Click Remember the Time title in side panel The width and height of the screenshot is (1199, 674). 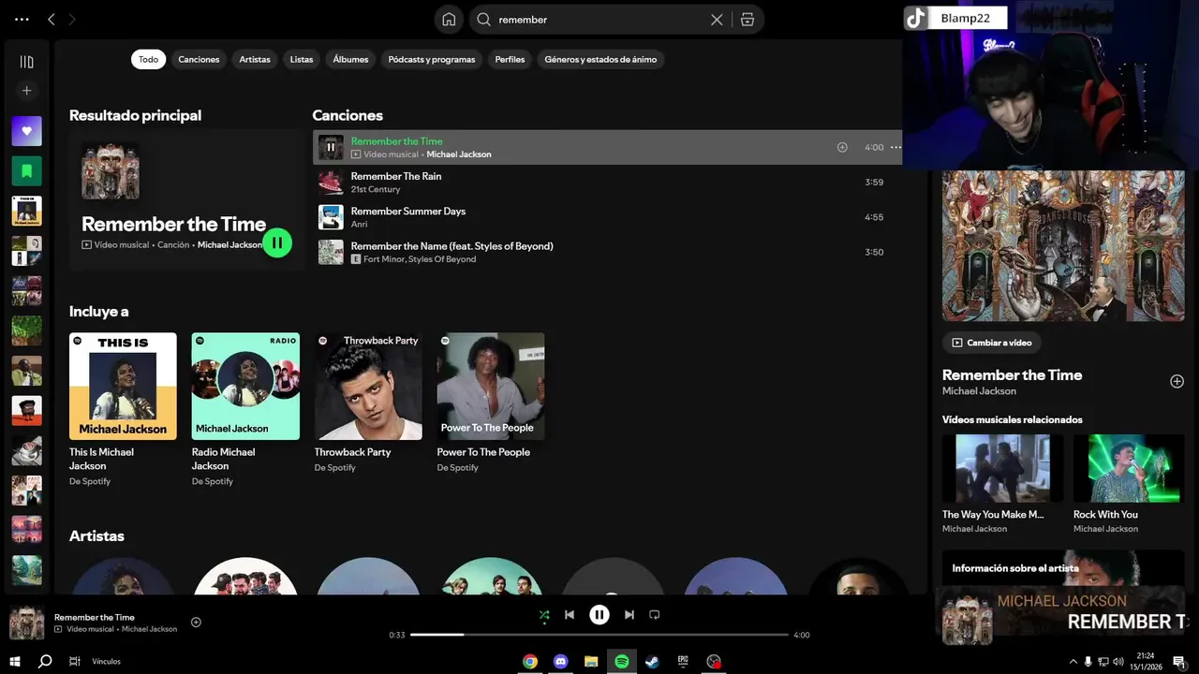pyautogui.click(x=1012, y=374)
